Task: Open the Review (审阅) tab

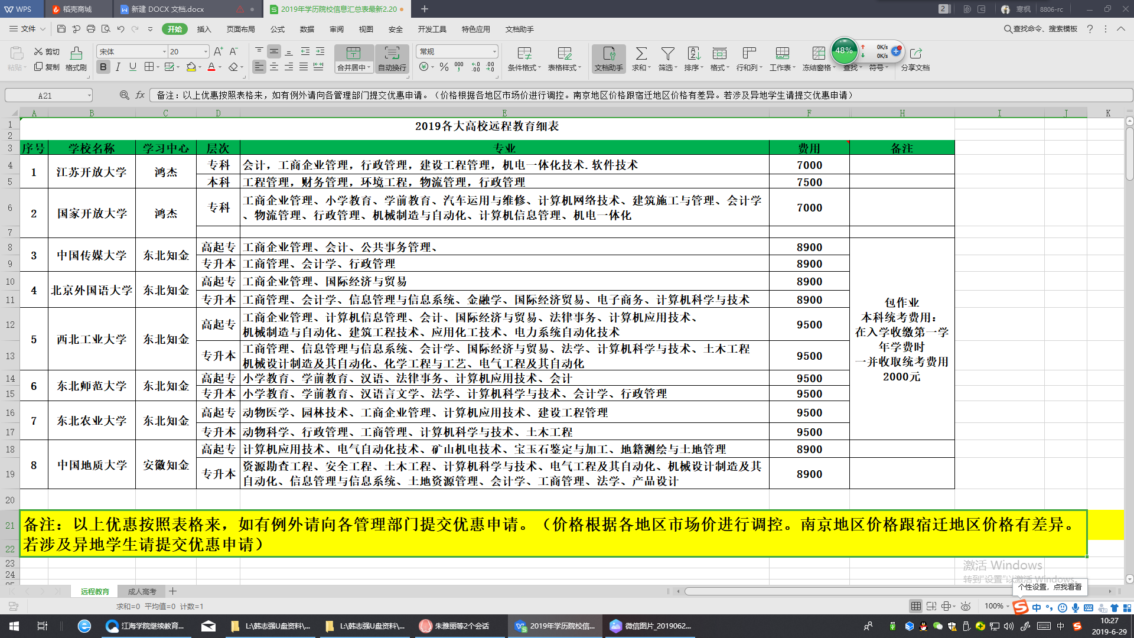Action: point(337,29)
